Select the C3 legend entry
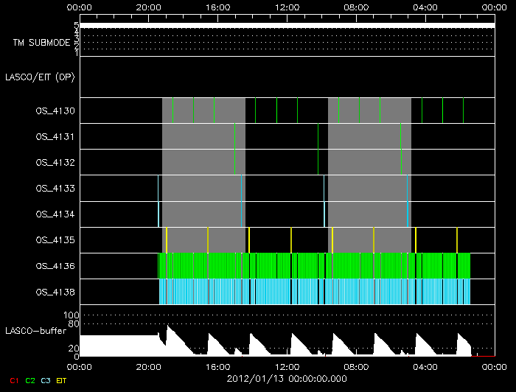The height and width of the screenshot is (392, 516). [x=47, y=380]
